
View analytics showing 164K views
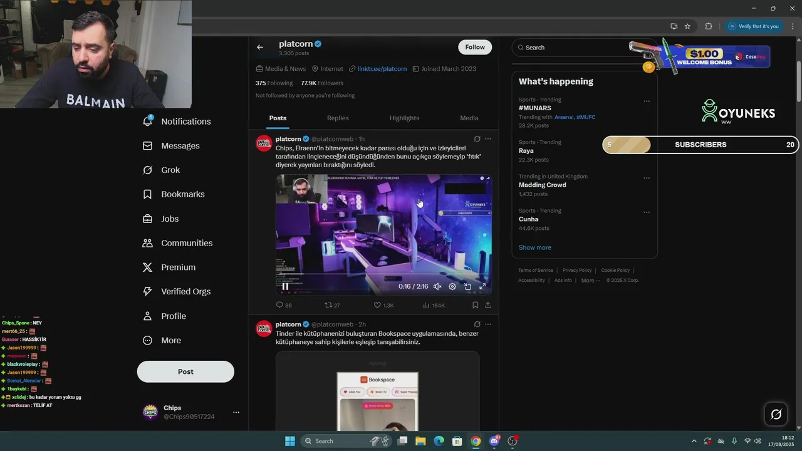click(x=434, y=305)
